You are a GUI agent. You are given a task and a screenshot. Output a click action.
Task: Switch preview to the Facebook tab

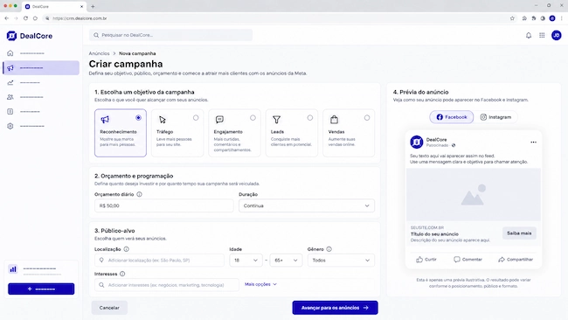click(x=452, y=117)
